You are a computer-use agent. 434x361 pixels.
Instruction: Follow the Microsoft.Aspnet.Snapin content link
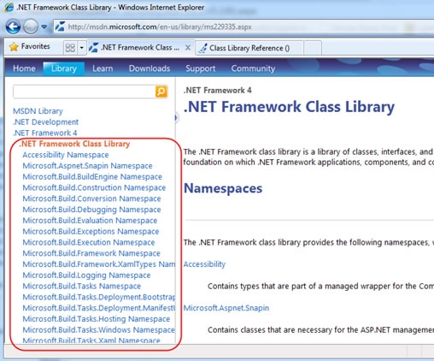(x=226, y=308)
